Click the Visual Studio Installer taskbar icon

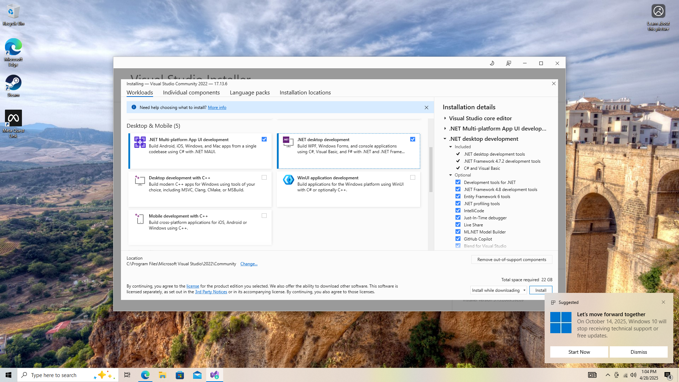(x=215, y=375)
